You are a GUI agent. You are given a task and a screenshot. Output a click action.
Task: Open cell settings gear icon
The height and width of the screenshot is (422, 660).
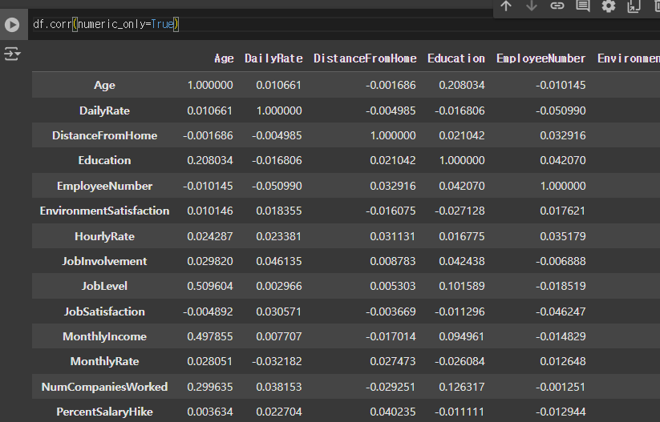pyautogui.click(x=608, y=6)
